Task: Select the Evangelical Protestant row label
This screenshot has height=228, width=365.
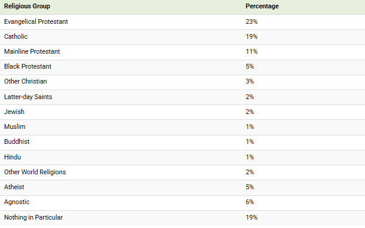Action: 36,21
